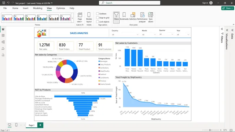Collapse the ribbon with the caret
This screenshot has height=132, width=235.
(233, 25)
